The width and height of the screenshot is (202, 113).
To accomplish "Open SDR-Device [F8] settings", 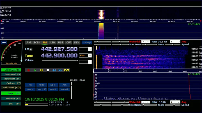I will (x=11, y=70).
